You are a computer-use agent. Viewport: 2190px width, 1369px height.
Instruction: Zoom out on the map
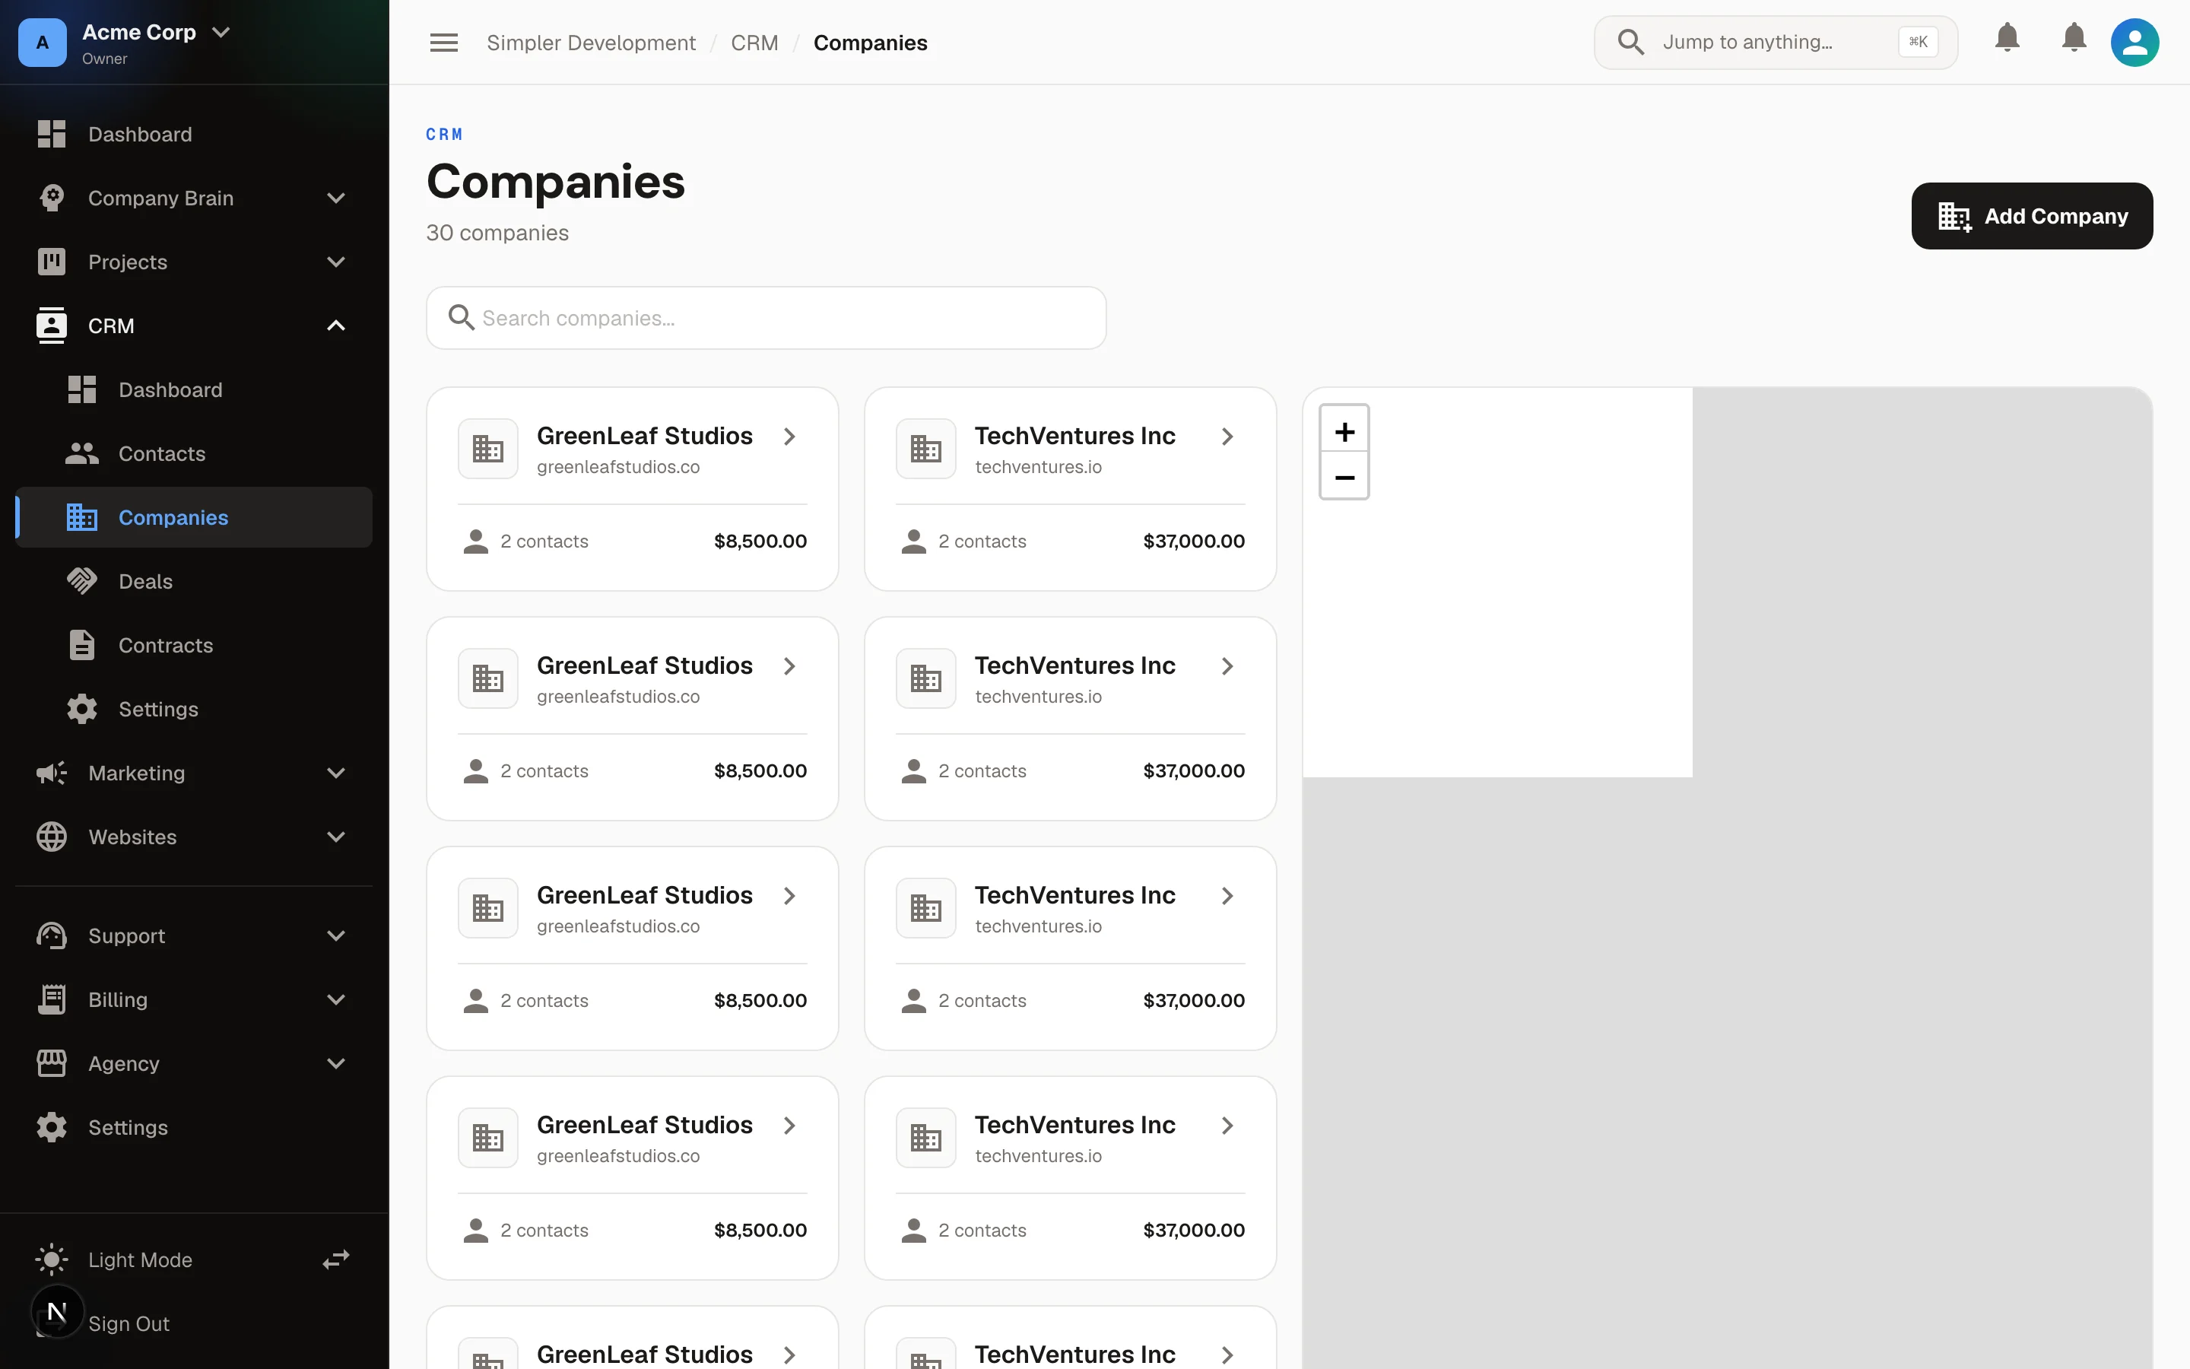coord(1344,476)
